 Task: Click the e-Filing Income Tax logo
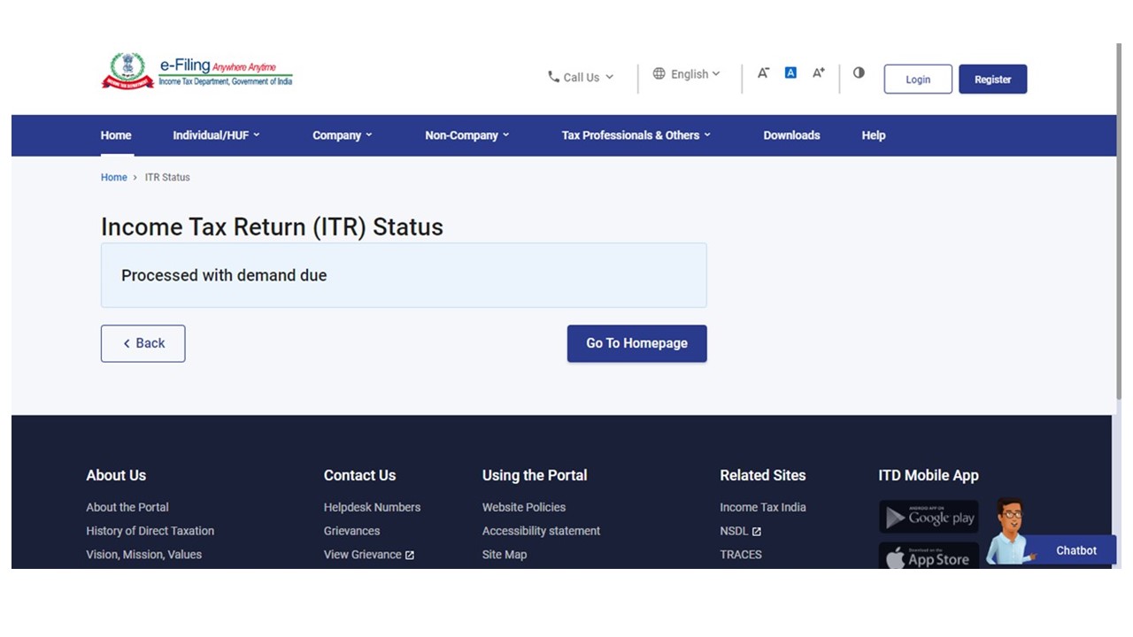(197, 71)
